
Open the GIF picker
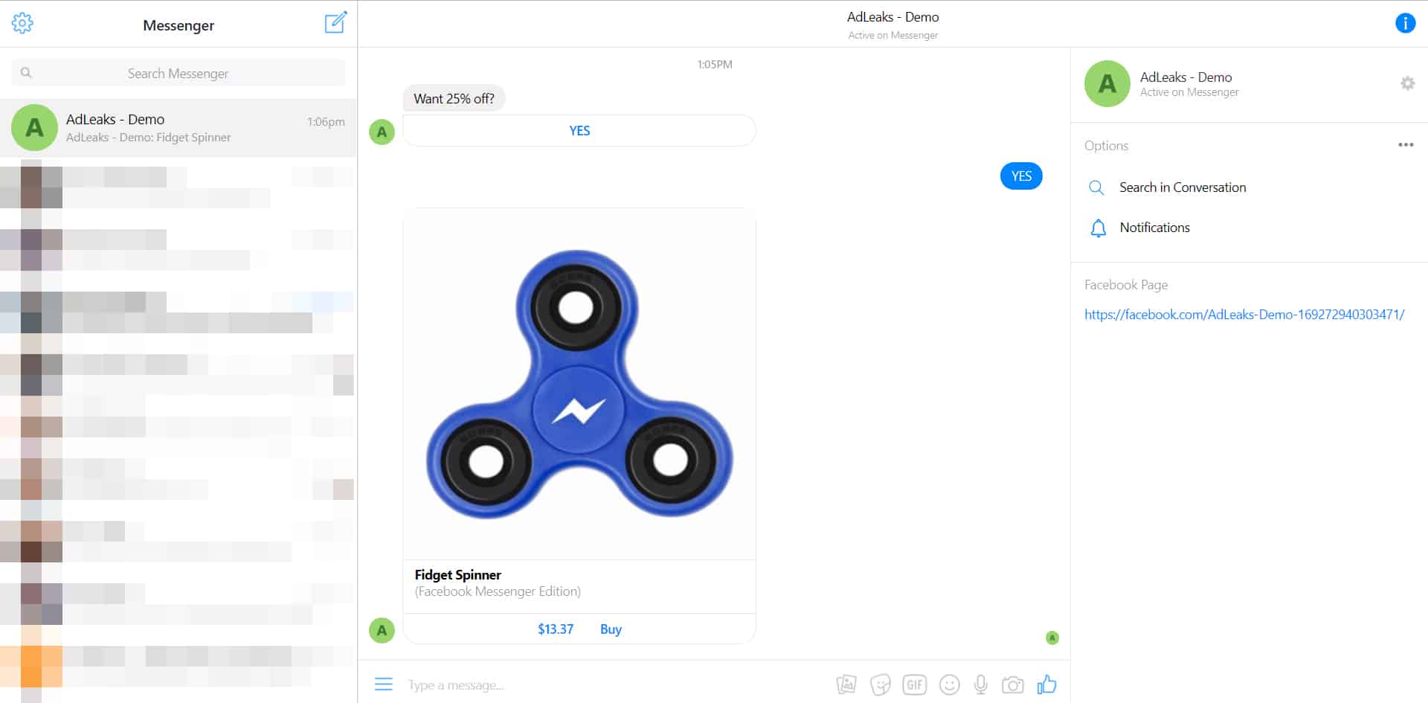click(915, 684)
